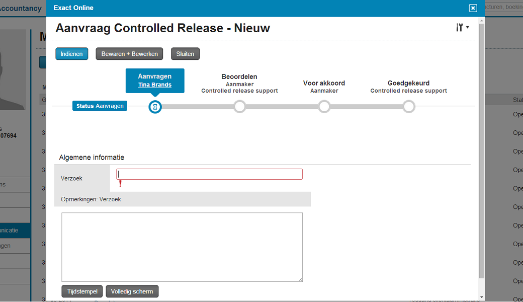Click the Indienen submit button
The width and height of the screenshot is (523, 302).
coord(71,54)
